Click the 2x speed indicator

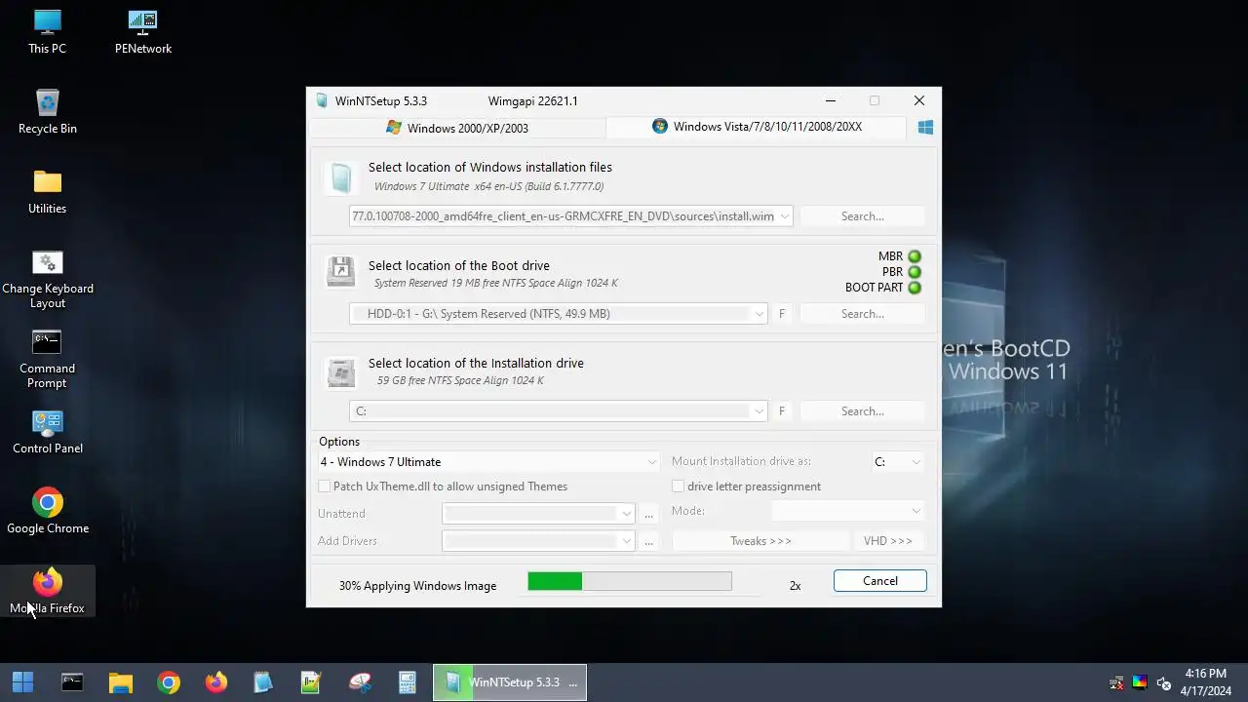point(795,586)
